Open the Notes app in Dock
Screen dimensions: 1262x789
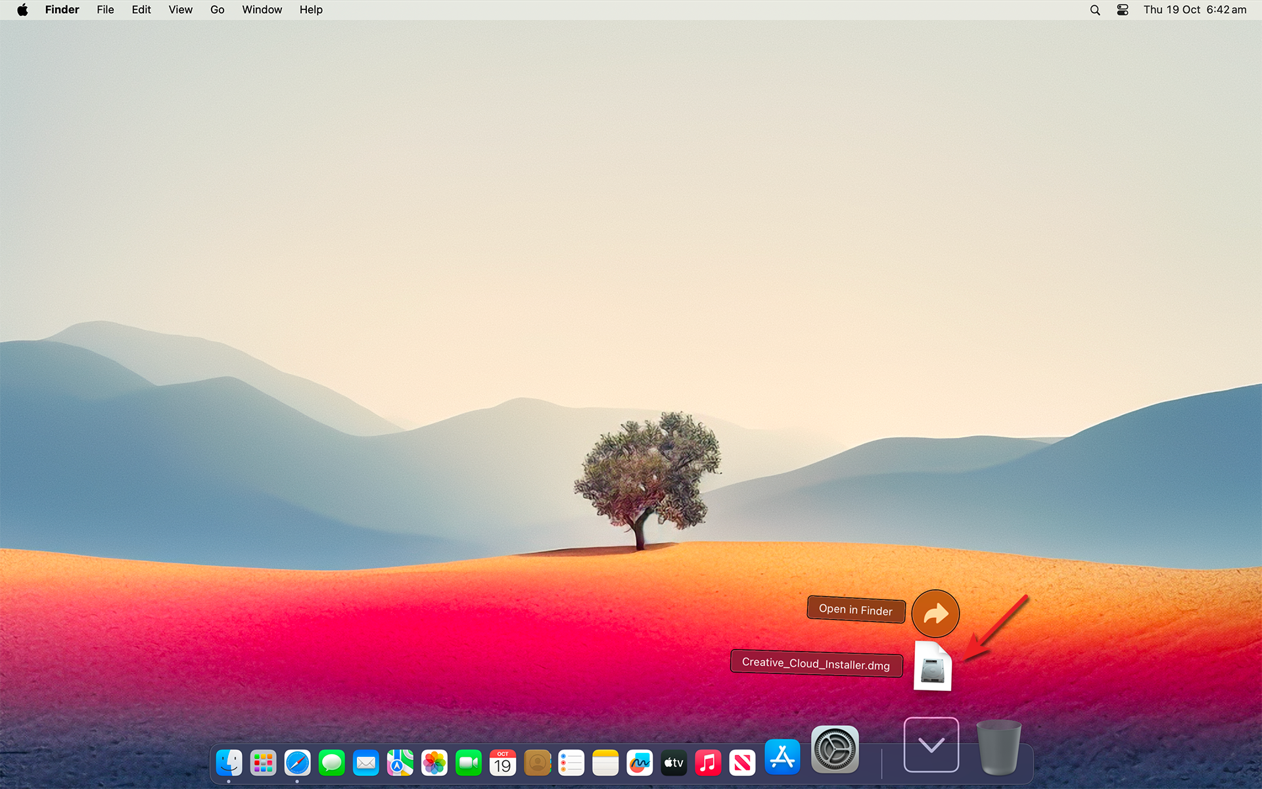(605, 763)
